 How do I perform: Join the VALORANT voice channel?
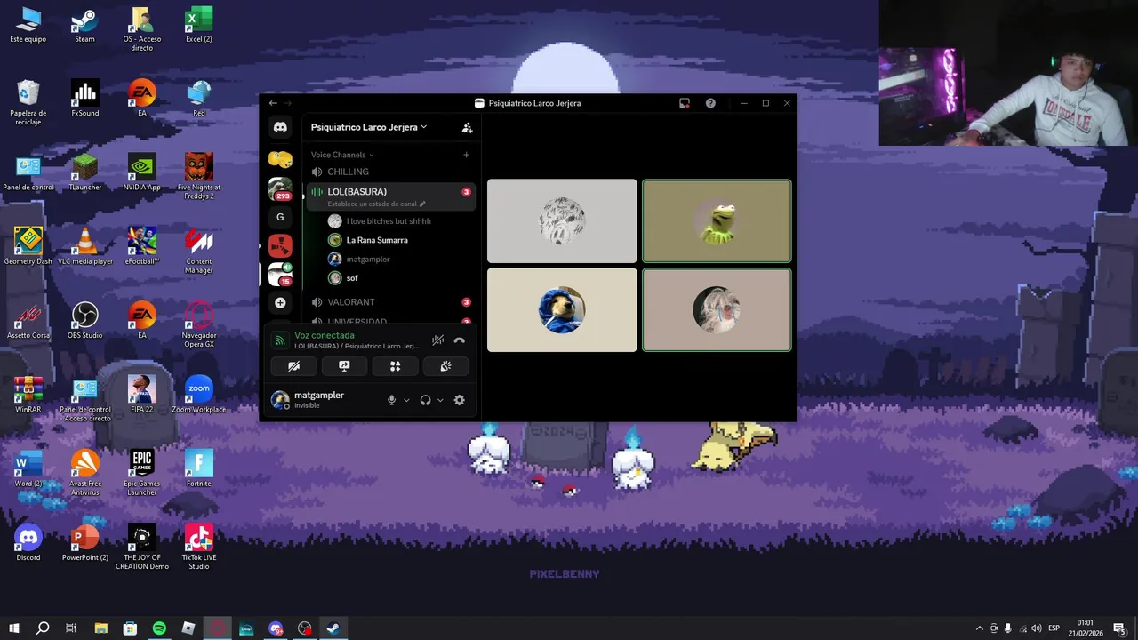point(390,302)
